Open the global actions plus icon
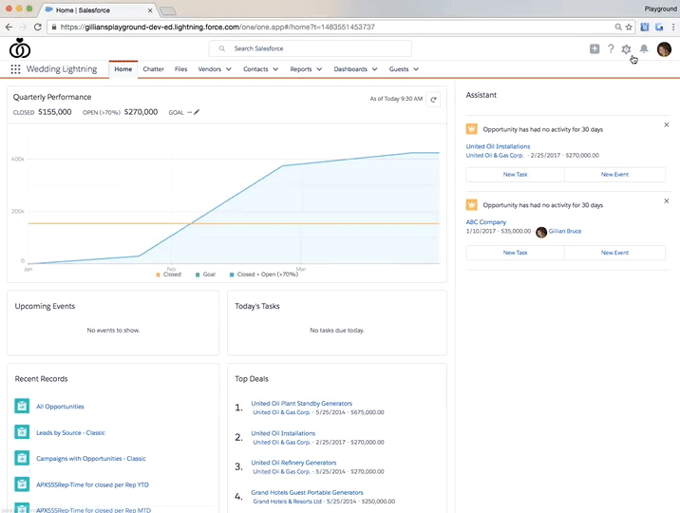This screenshot has width=680, height=513. [x=595, y=49]
